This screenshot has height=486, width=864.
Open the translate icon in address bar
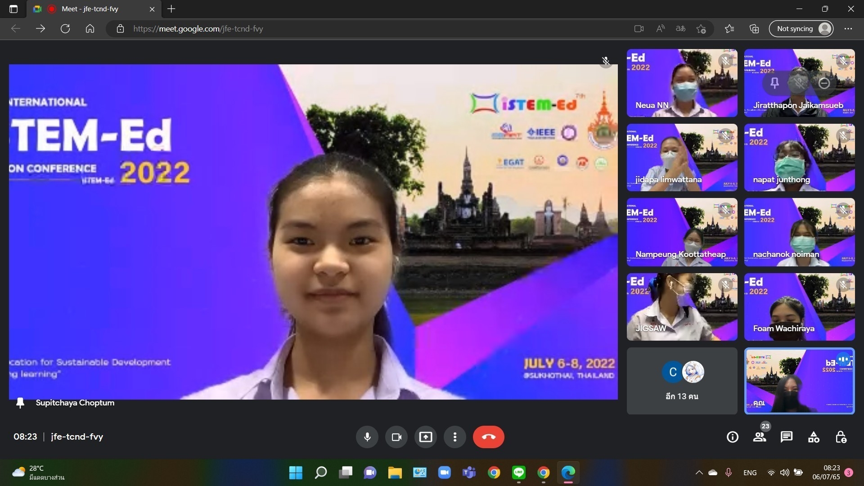680,29
